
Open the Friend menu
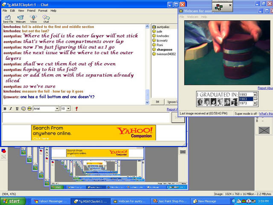coord(31,11)
